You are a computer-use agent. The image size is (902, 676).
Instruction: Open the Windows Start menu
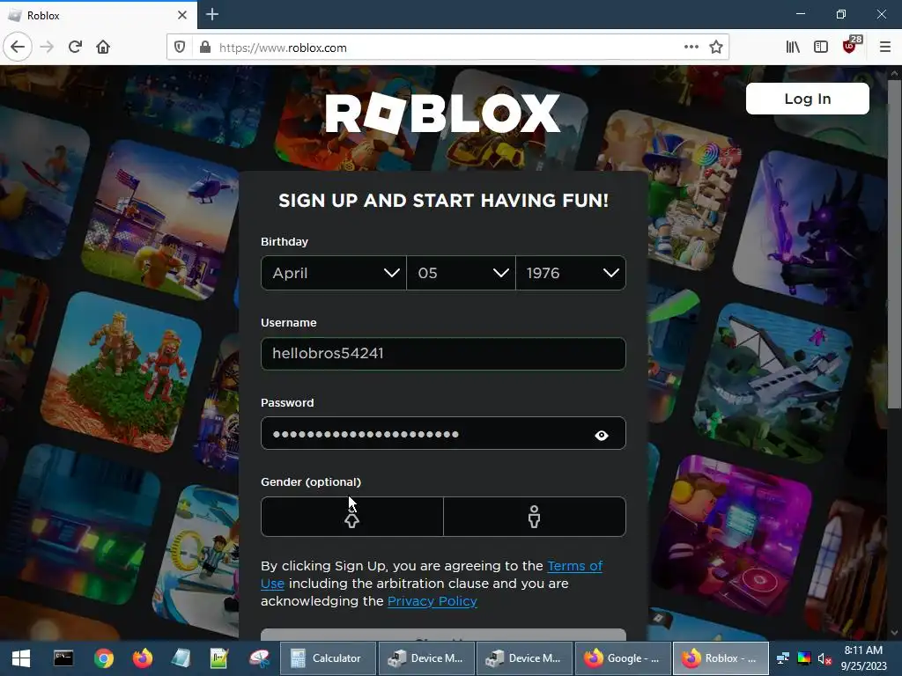(x=21, y=658)
